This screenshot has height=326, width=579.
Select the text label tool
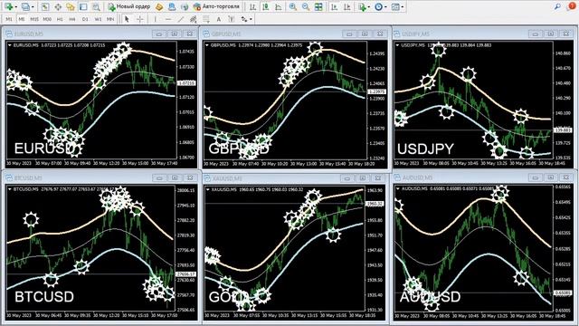232,19
